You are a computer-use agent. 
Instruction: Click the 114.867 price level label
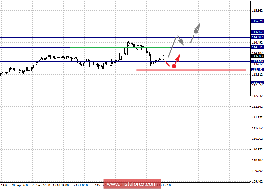(257, 32)
